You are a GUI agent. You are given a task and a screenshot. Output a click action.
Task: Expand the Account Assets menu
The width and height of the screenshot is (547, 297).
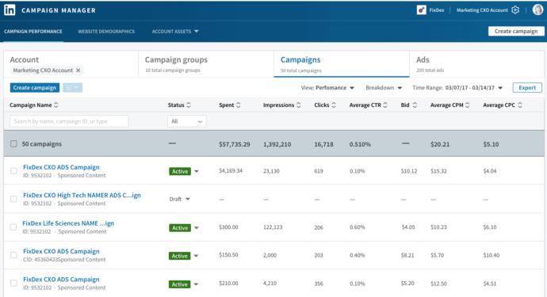[x=175, y=32]
